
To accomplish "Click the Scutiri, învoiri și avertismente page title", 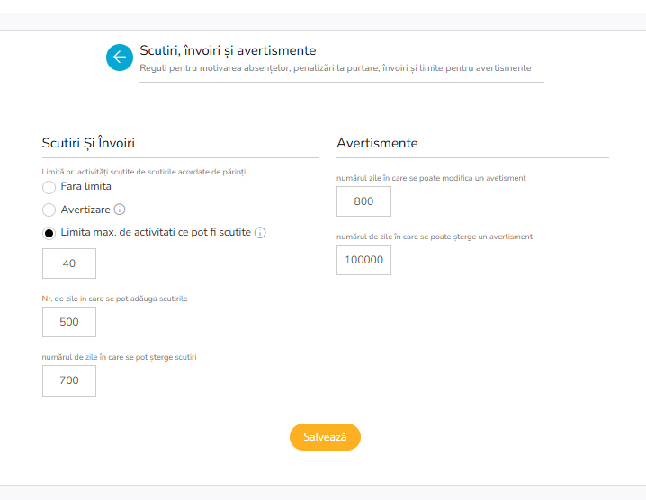I will click(x=228, y=50).
